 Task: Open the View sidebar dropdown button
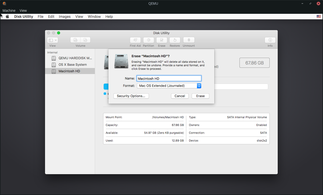pos(53,40)
